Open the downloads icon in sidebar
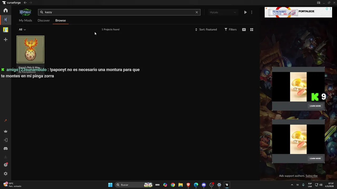Screen dimensions: 337x189 click(x=6, y=157)
